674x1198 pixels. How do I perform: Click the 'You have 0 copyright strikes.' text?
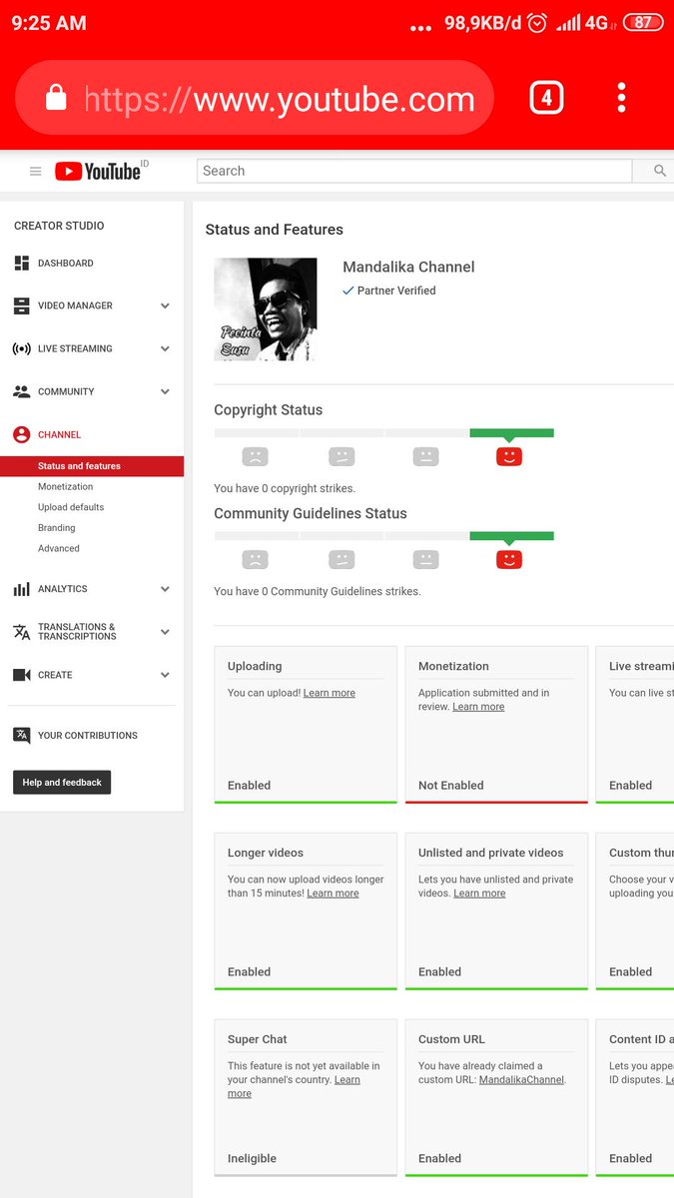(285, 489)
